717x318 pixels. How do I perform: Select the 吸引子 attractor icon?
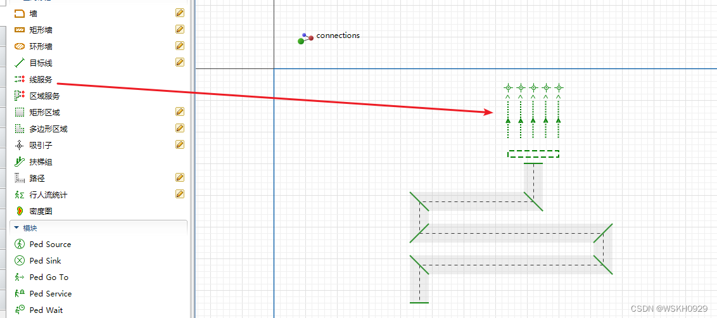point(19,146)
